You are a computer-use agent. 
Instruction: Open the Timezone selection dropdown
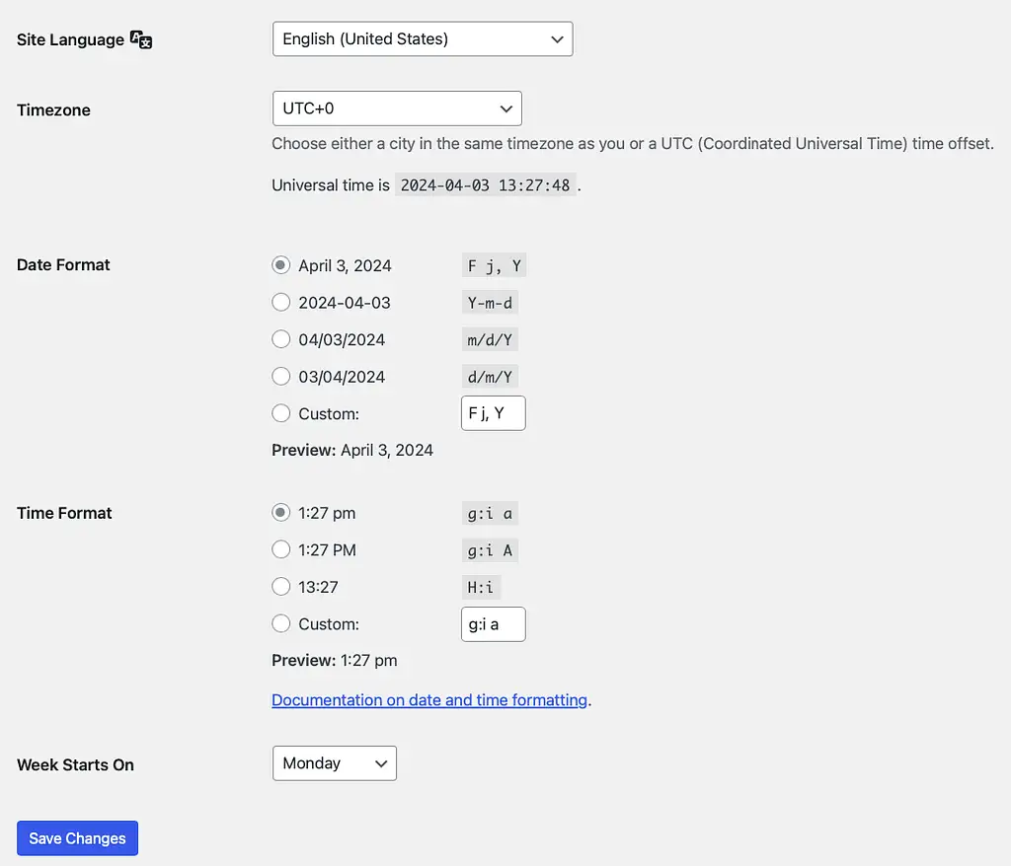tap(397, 108)
